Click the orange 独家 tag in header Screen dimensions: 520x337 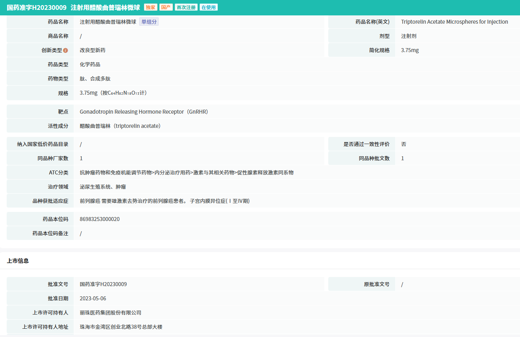point(150,7)
